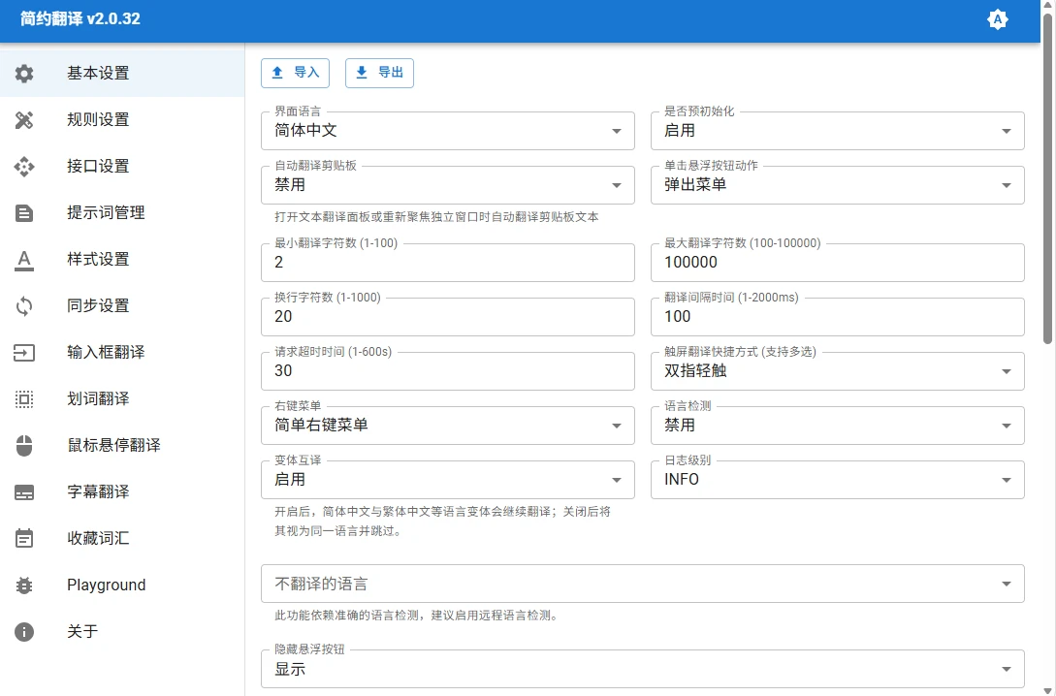Open the 界面语言 dropdown
1056x696 pixels.
click(x=448, y=131)
